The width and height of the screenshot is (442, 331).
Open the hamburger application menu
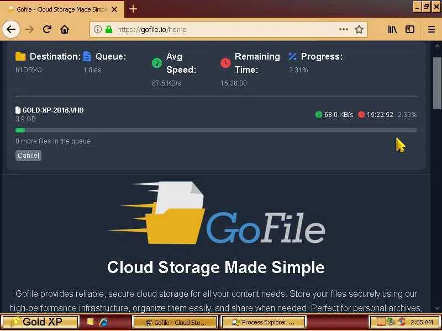click(432, 29)
